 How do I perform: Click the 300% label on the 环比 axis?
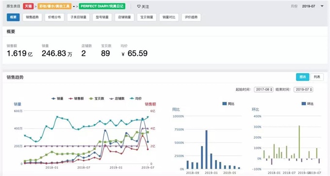tap(257, 127)
